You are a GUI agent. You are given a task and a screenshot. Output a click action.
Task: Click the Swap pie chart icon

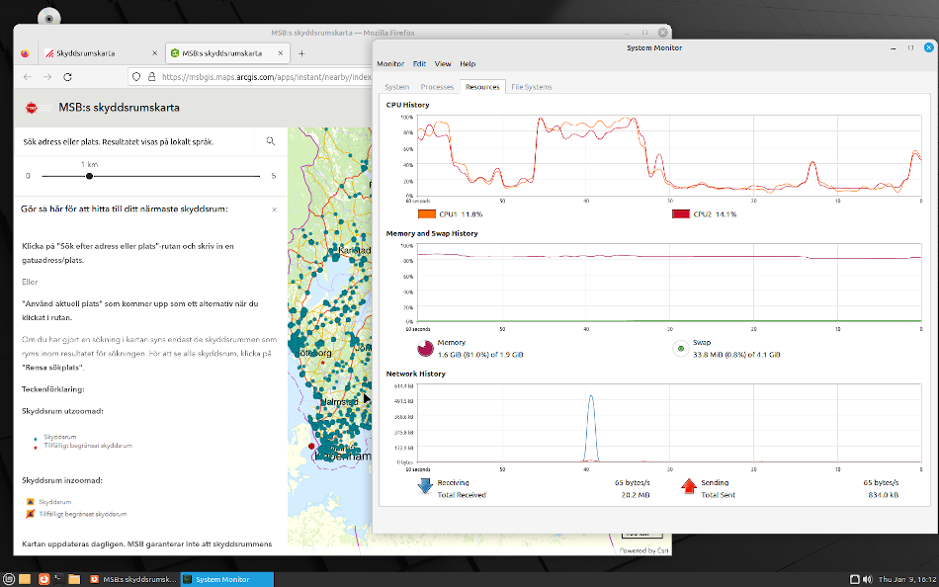point(680,348)
